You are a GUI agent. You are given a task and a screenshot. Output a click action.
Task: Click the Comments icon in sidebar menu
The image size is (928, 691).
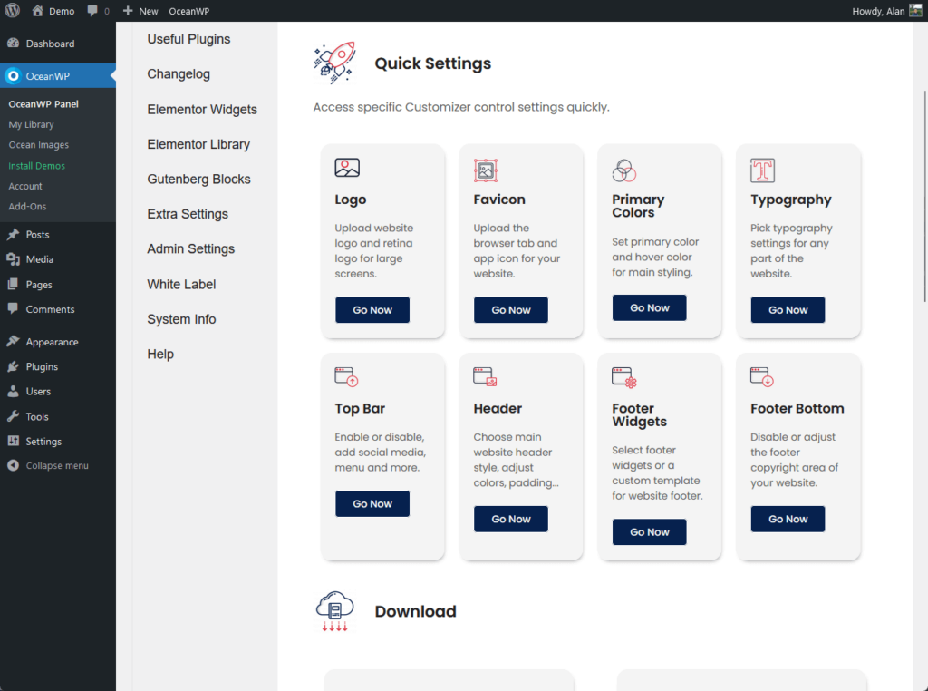13,308
